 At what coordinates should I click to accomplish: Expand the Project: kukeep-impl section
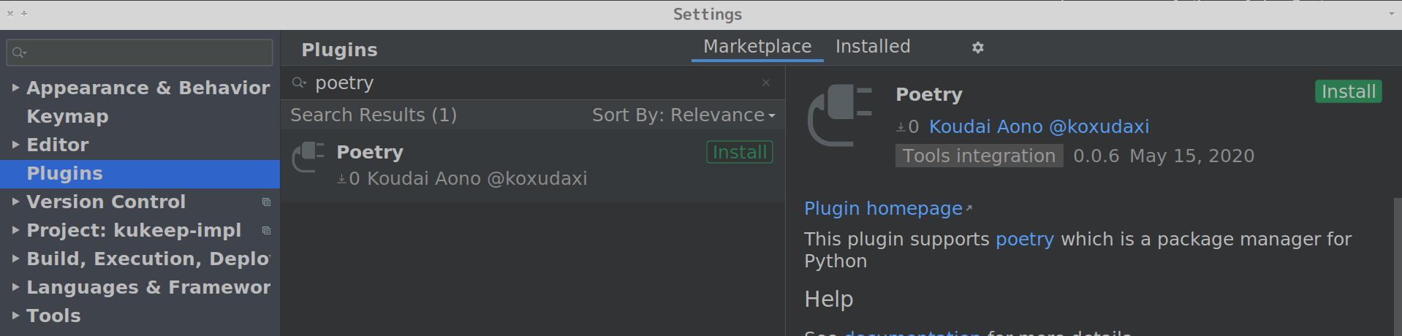point(15,230)
